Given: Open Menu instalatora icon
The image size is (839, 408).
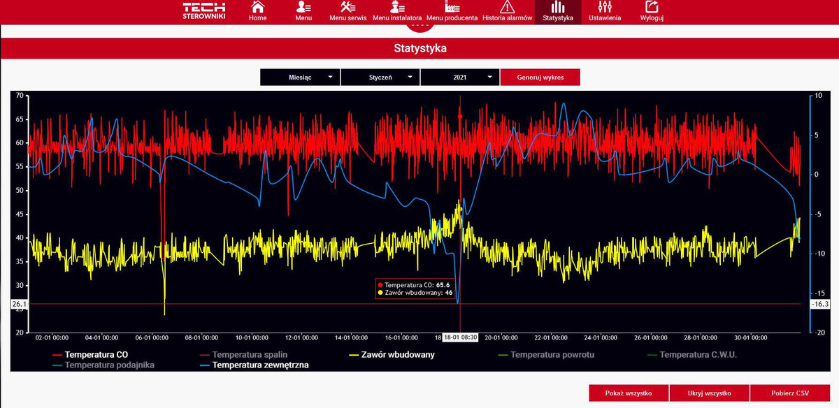Looking at the screenshot, I should (396, 7).
